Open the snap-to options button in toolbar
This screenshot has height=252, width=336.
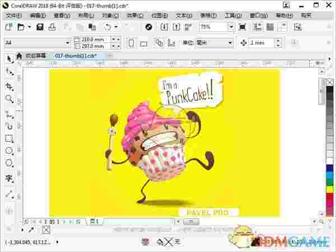tap(298, 27)
